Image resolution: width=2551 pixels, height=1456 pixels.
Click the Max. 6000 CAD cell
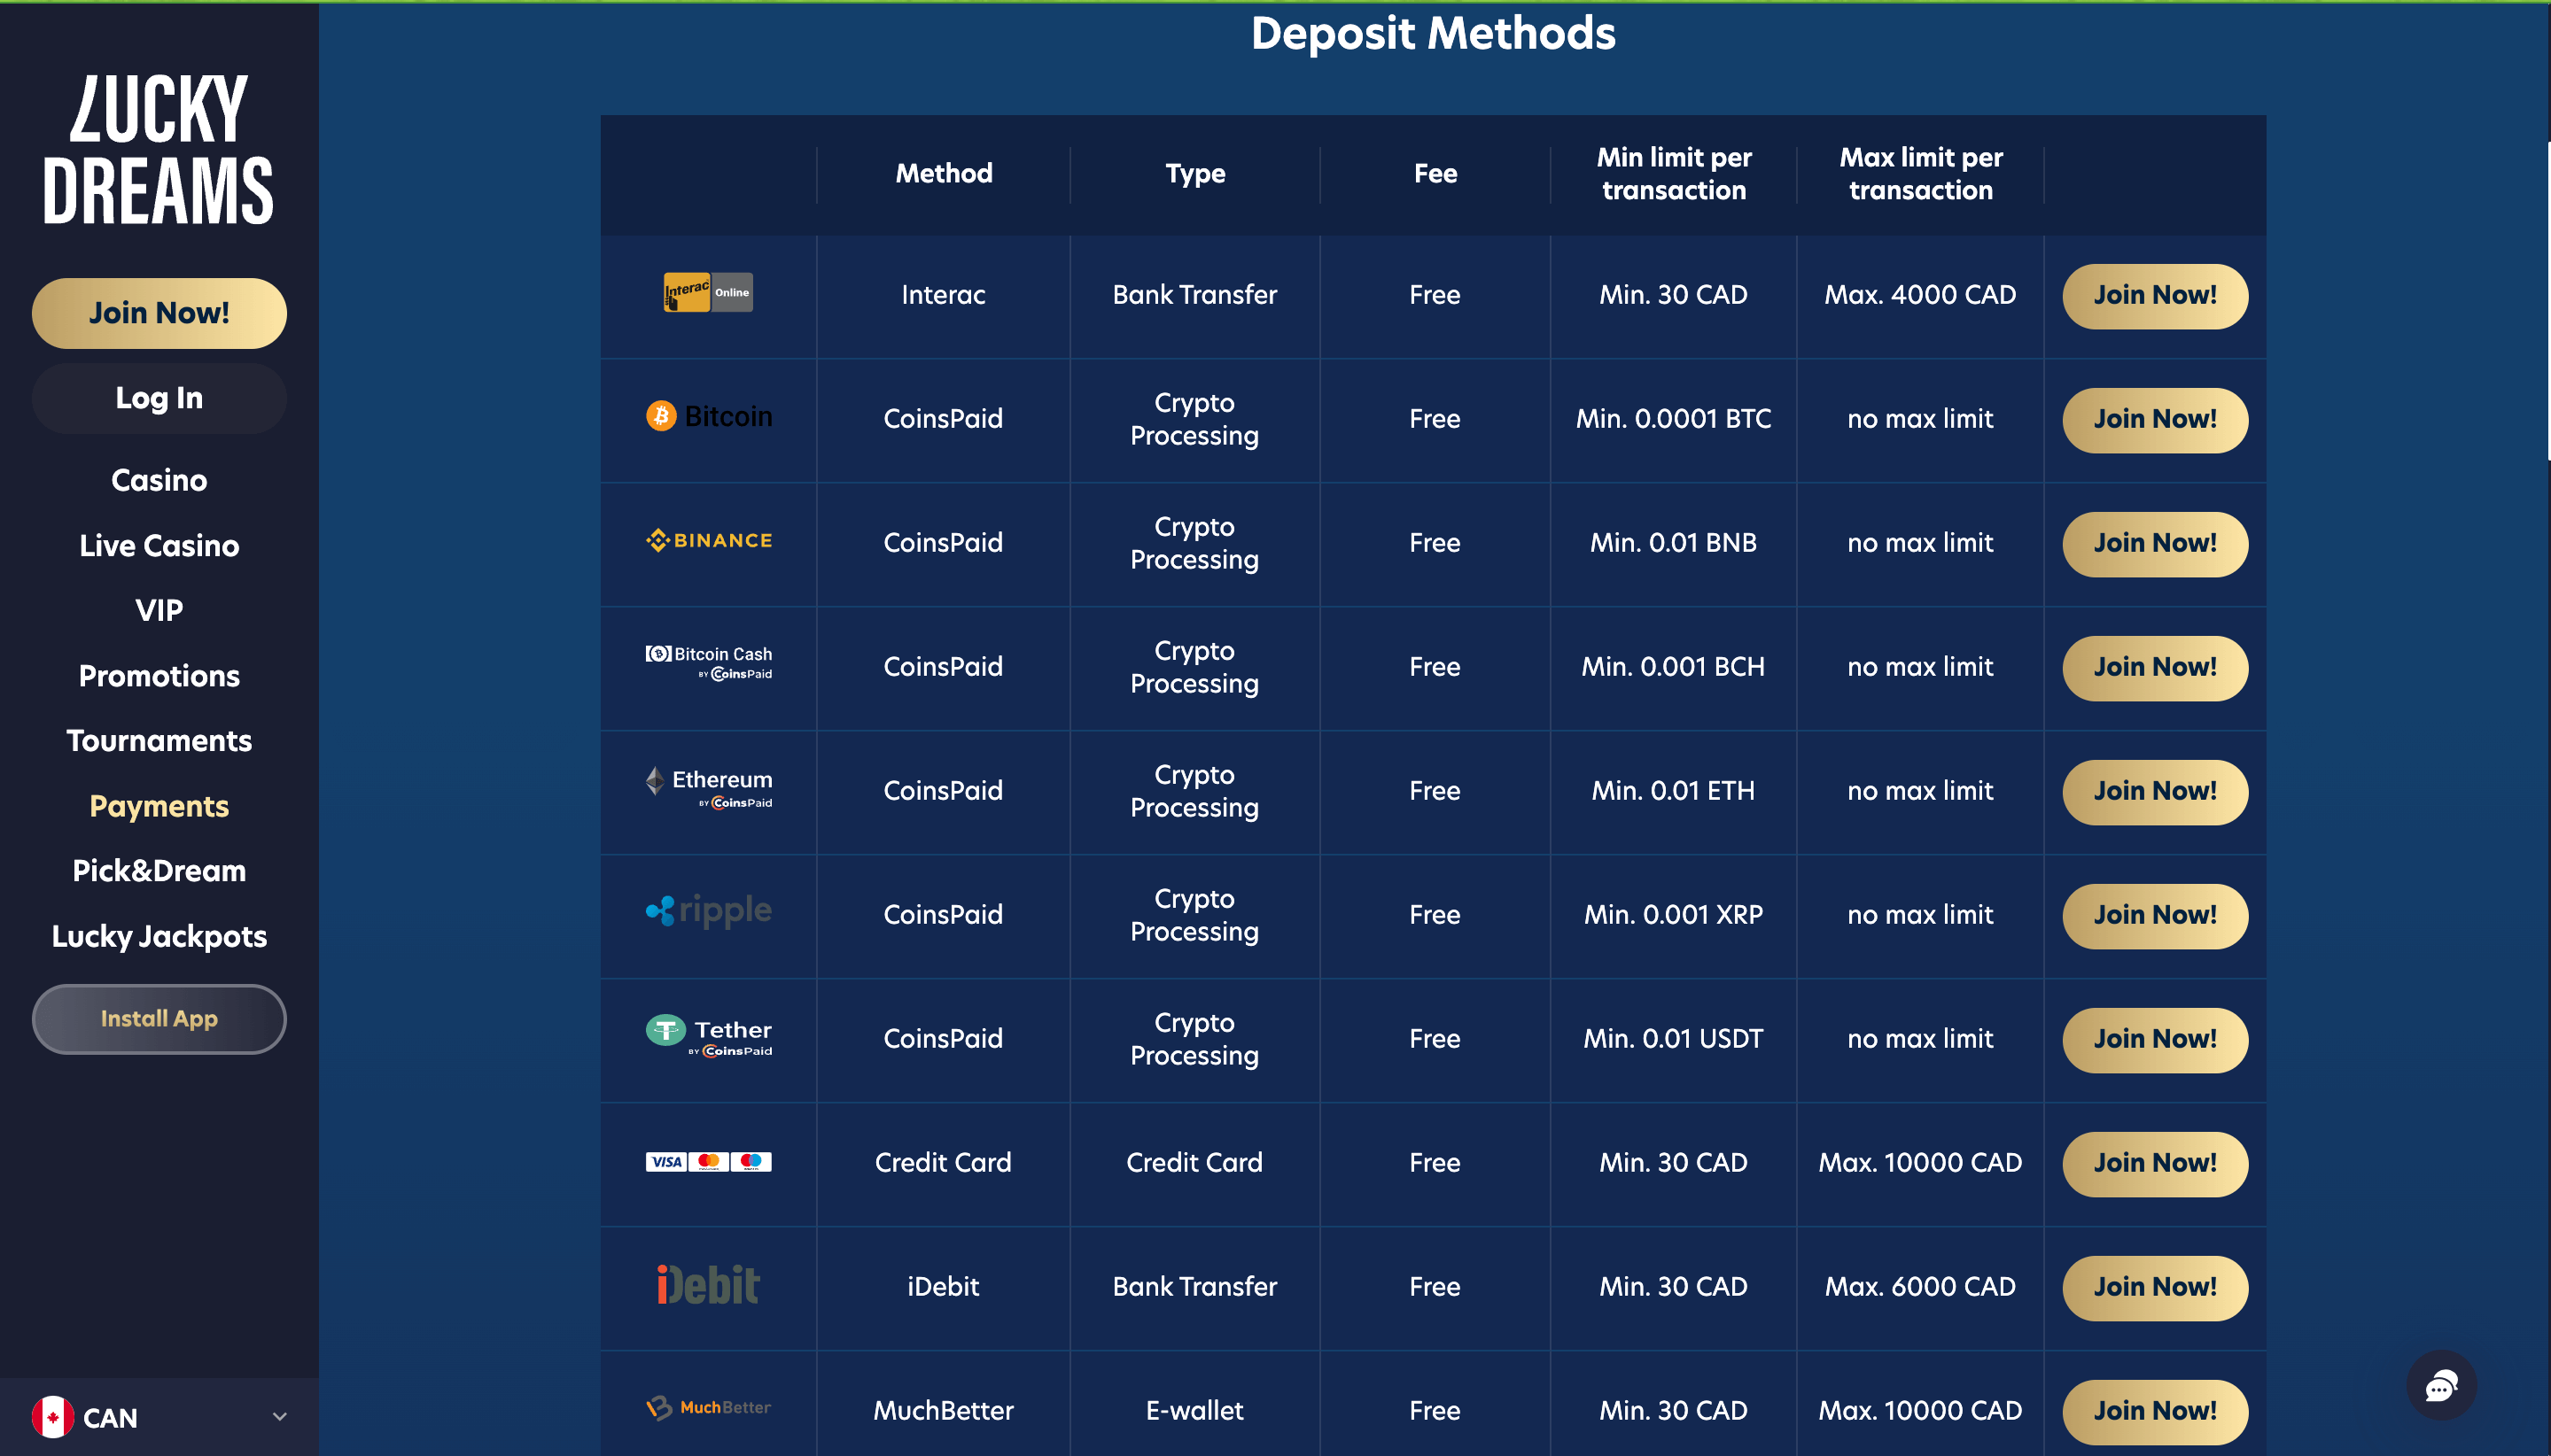[1920, 1287]
